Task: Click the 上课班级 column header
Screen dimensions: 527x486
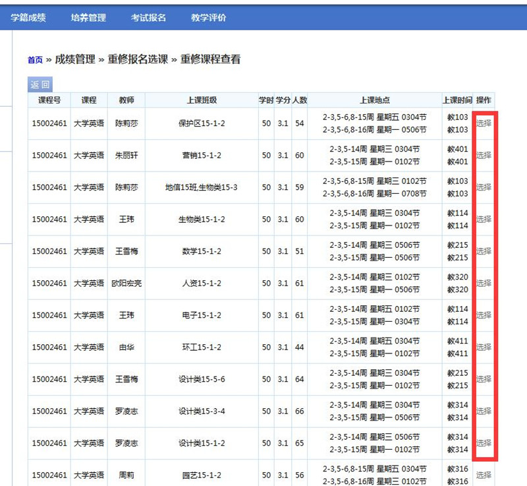Action: (202, 100)
